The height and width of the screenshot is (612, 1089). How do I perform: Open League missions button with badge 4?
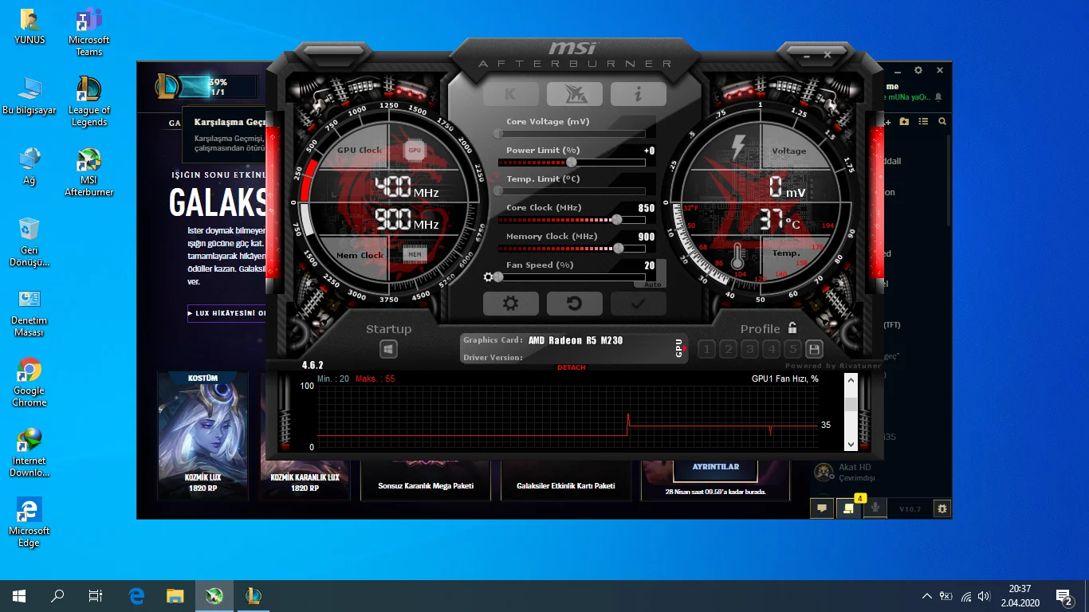click(848, 508)
